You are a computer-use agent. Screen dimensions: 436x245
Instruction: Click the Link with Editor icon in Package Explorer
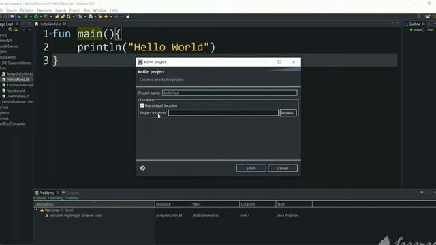(16, 29)
